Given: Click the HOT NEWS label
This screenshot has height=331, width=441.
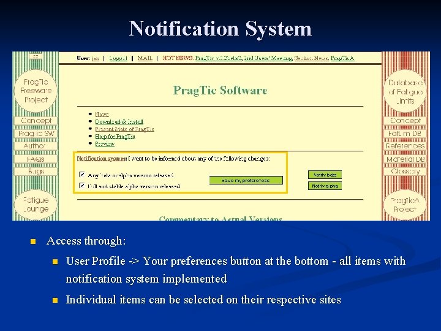Looking at the screenshot, I should tap(178, 58).
